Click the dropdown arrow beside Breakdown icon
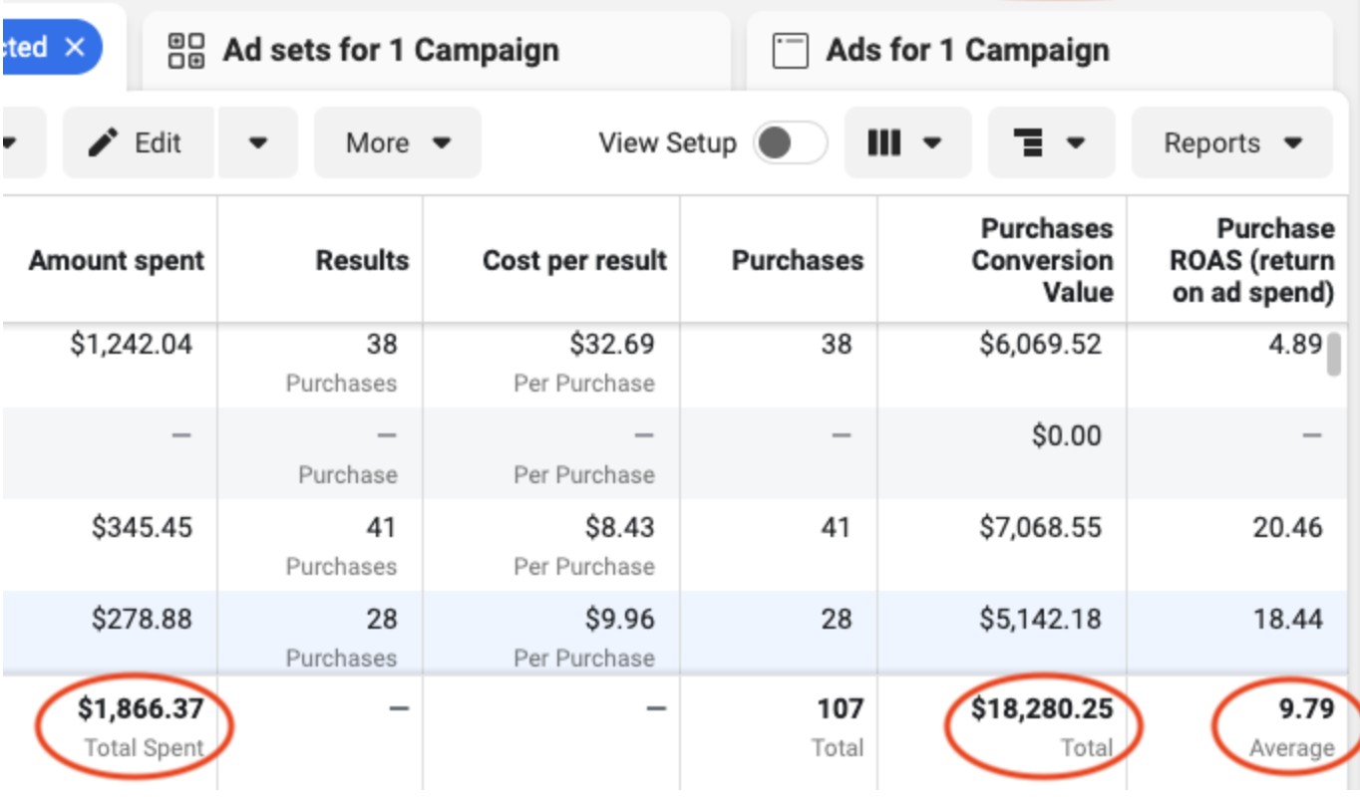Viewport: 1360px width, 803px height. tap(1075, 142)
